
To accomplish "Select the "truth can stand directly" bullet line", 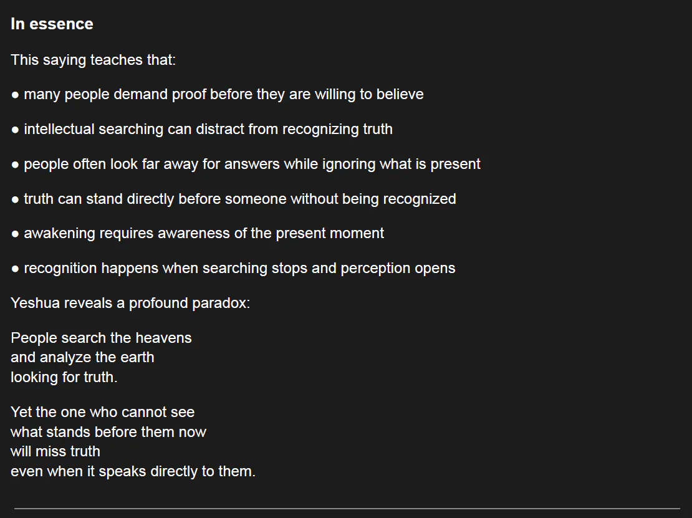I will coord(239,199).
